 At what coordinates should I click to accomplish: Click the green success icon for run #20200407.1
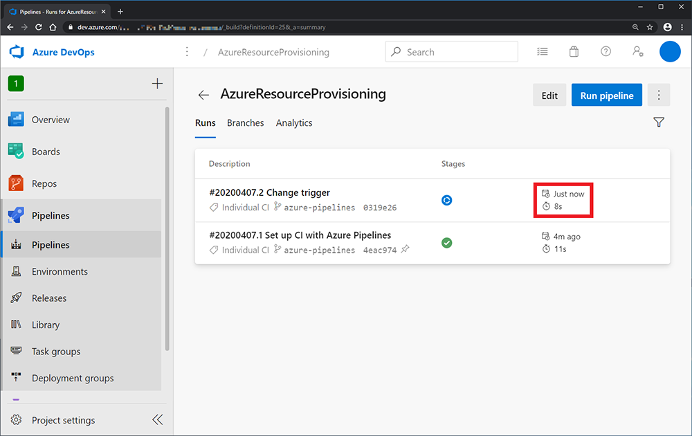click(446, 243)
